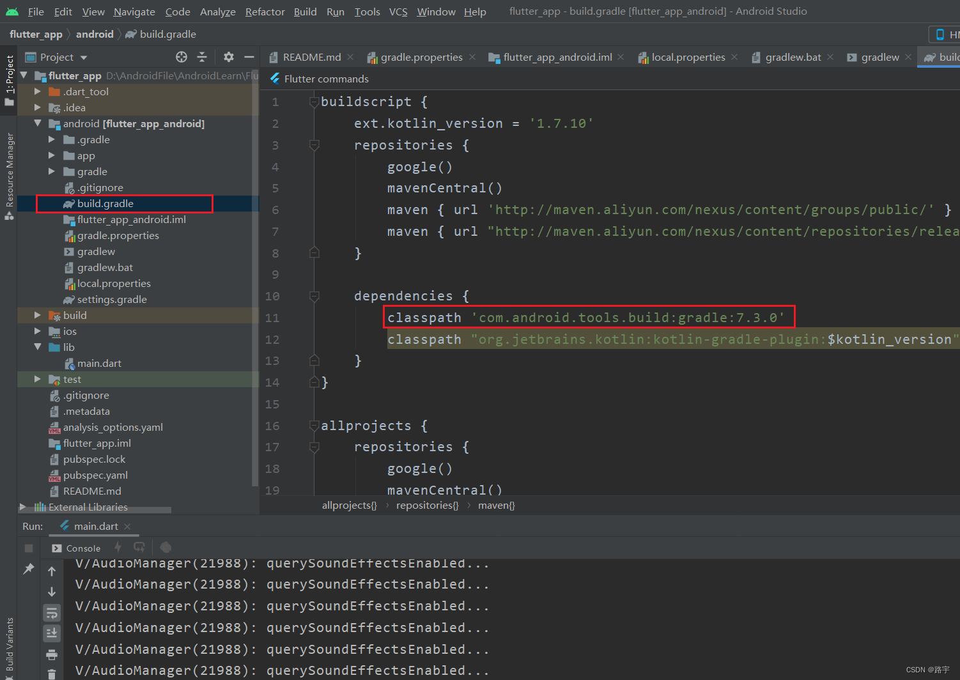960x680 pixels.
Task: Click the locate/select opened file target icon
Action: tap(182, 57)
